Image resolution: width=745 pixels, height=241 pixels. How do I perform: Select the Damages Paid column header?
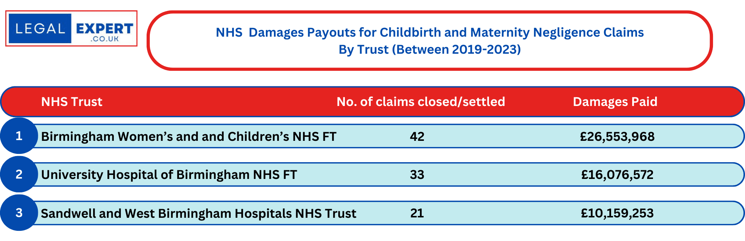(x=615, y=102)
